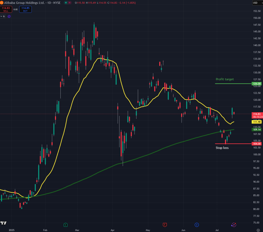Click the dark green 109.14 indicator label
This screenshot has height=232, width=263.
click(257, 129)
